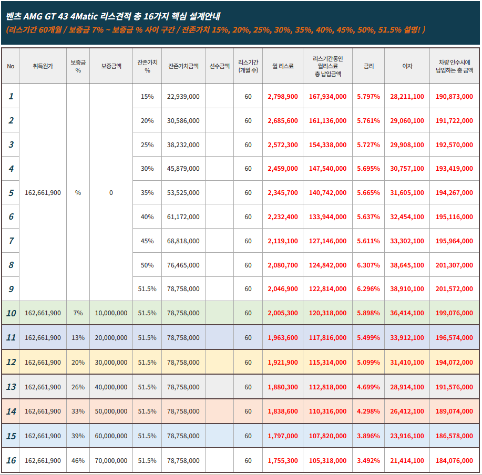Click residual percent 40%
The image size is (482, 475).
pyautogui.click(x=147, y=217)
